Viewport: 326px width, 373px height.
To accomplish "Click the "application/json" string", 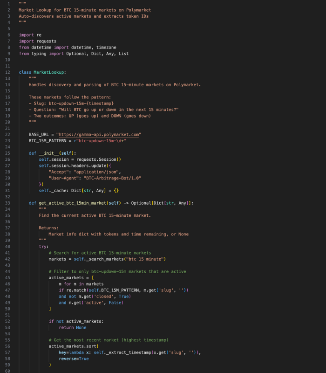I will coord(96,172).
